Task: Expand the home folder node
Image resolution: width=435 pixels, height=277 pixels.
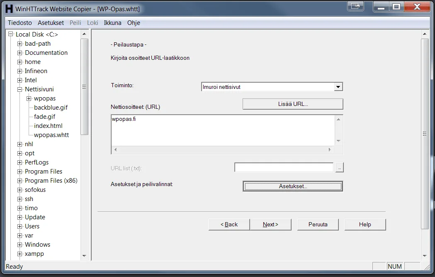Action: click(x=19, y=62)
